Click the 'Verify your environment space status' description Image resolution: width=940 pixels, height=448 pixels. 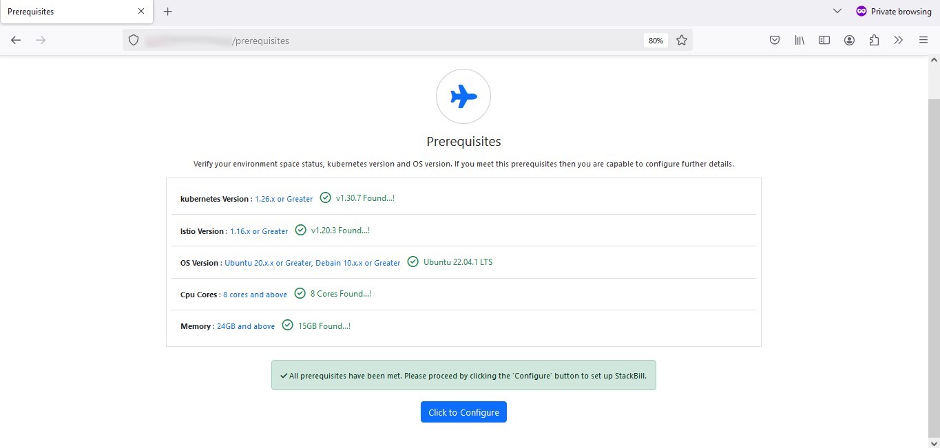coord(463,164)
